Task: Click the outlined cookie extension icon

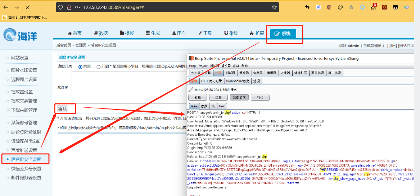Action: [340, 7]
